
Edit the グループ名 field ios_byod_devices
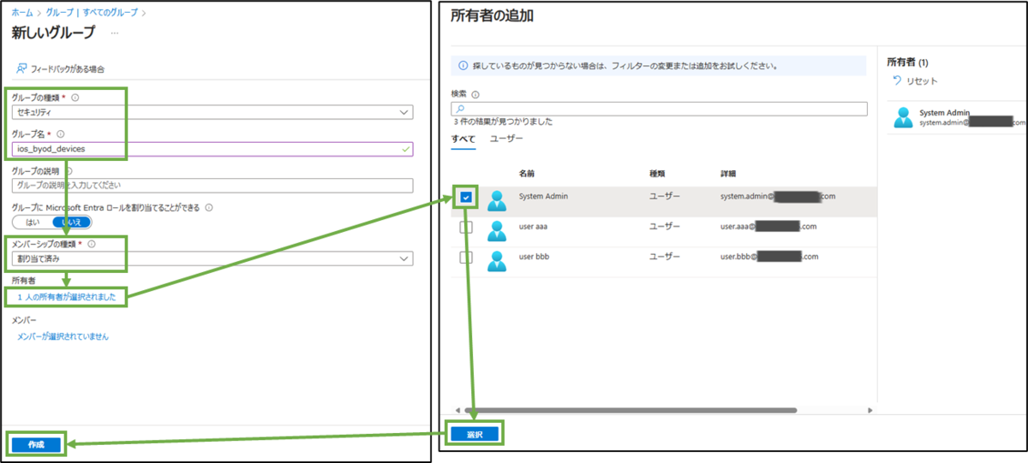coord(212,148)
